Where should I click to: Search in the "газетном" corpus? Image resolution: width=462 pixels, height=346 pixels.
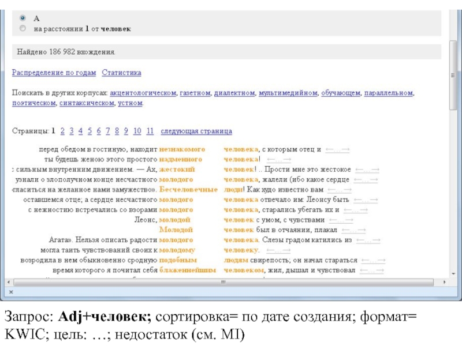pos(194,93)
